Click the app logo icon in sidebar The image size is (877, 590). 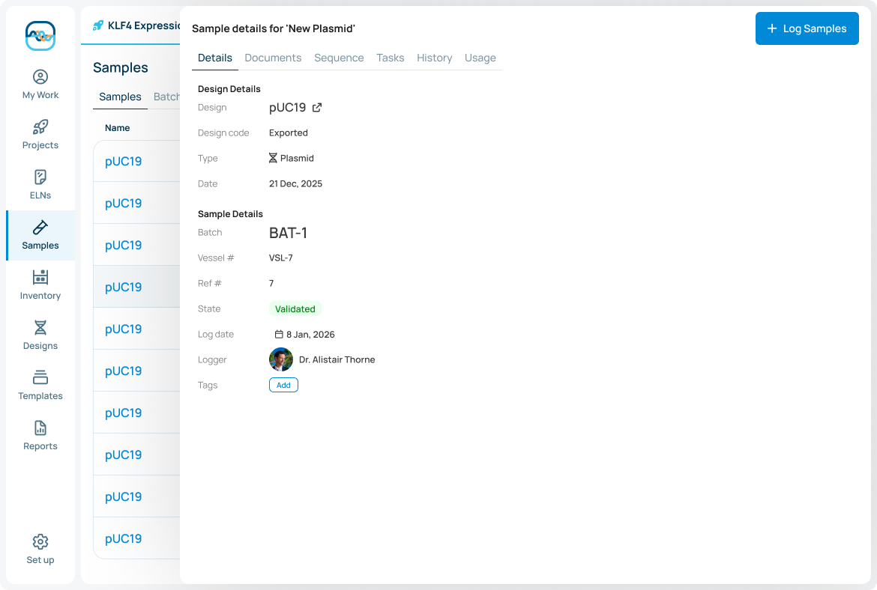pyautogui.click(x=40, y=36)
